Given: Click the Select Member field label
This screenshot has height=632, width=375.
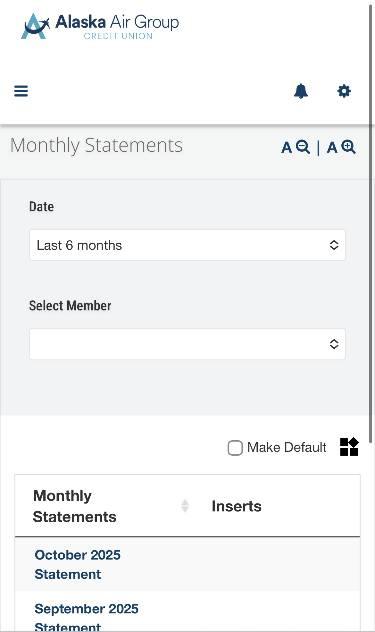Looking at the screenshot, I should click(70, 306).
